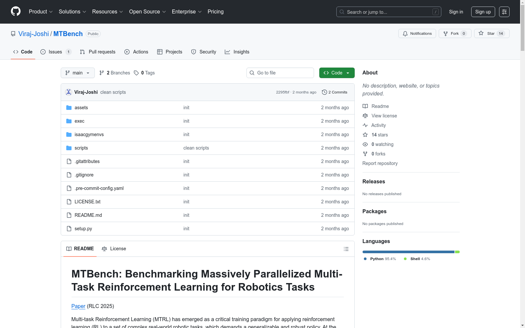
Task: Switch to the Security tab
Action: [204, 52]
